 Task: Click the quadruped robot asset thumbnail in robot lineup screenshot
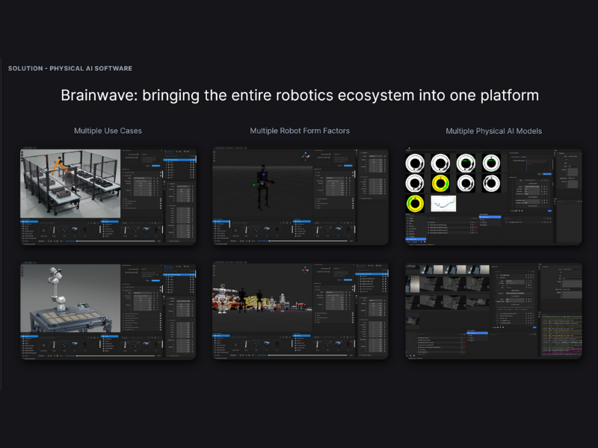[266, 344]
